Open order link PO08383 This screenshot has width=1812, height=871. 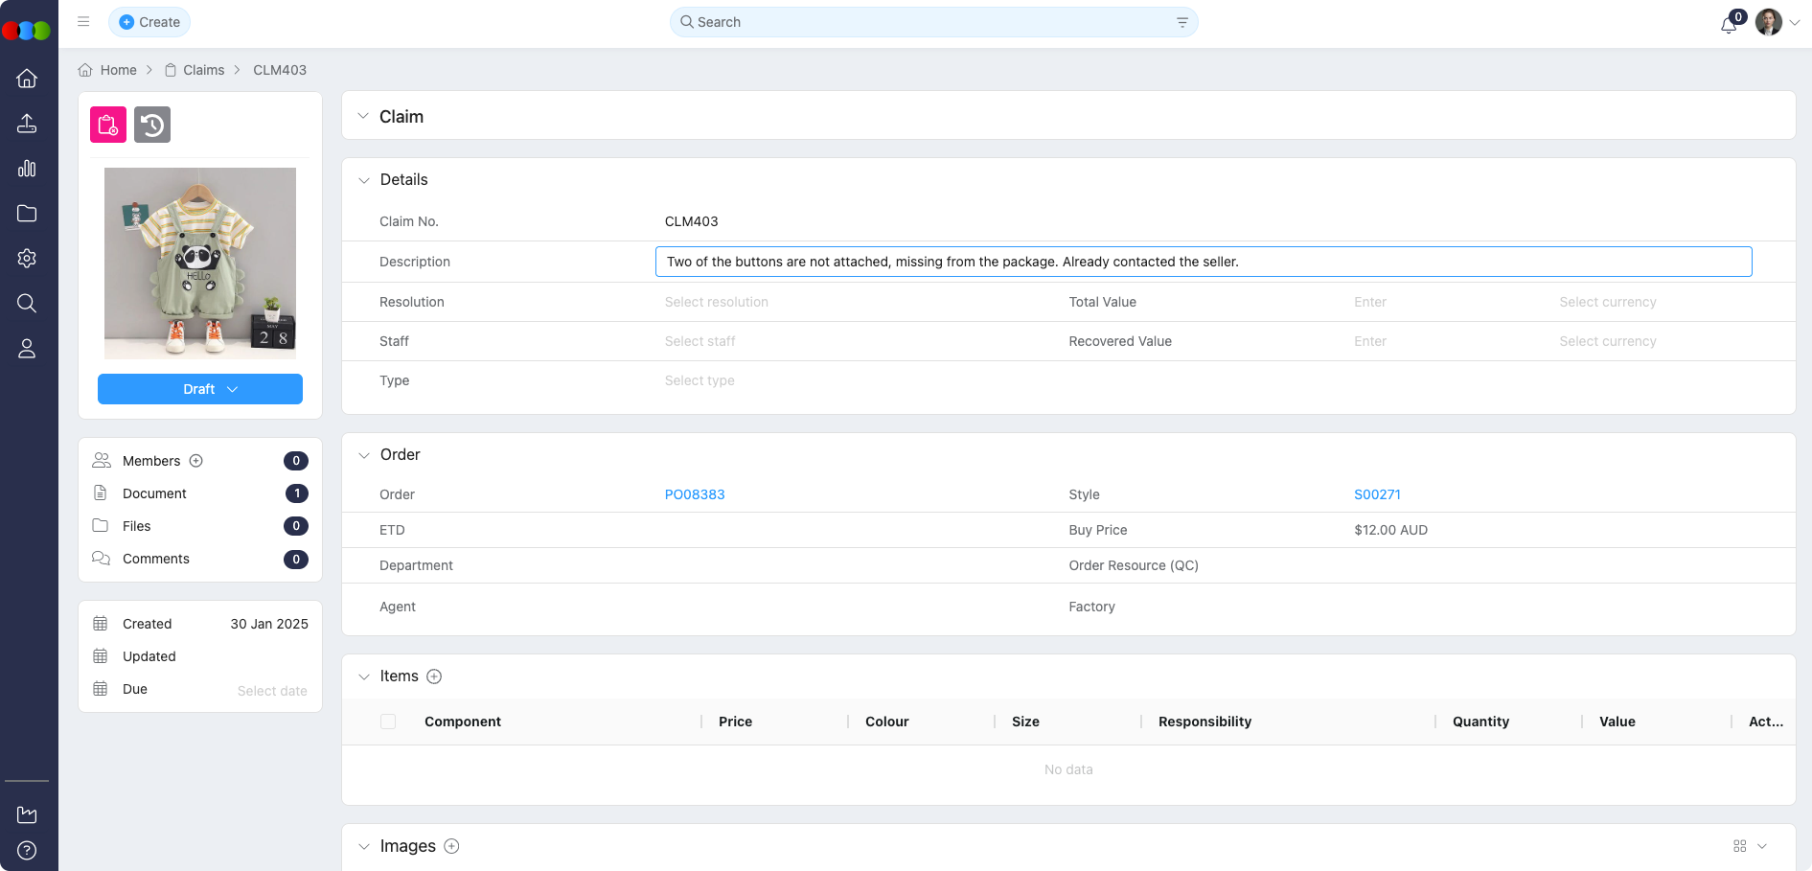point(695,494)
